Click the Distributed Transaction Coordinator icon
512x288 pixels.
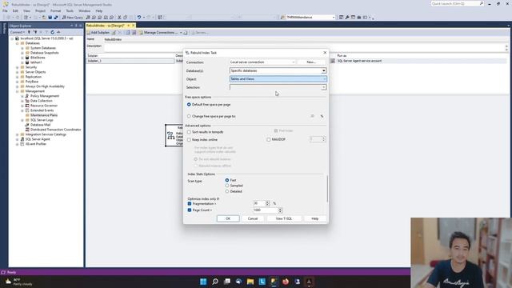(27, 130)
